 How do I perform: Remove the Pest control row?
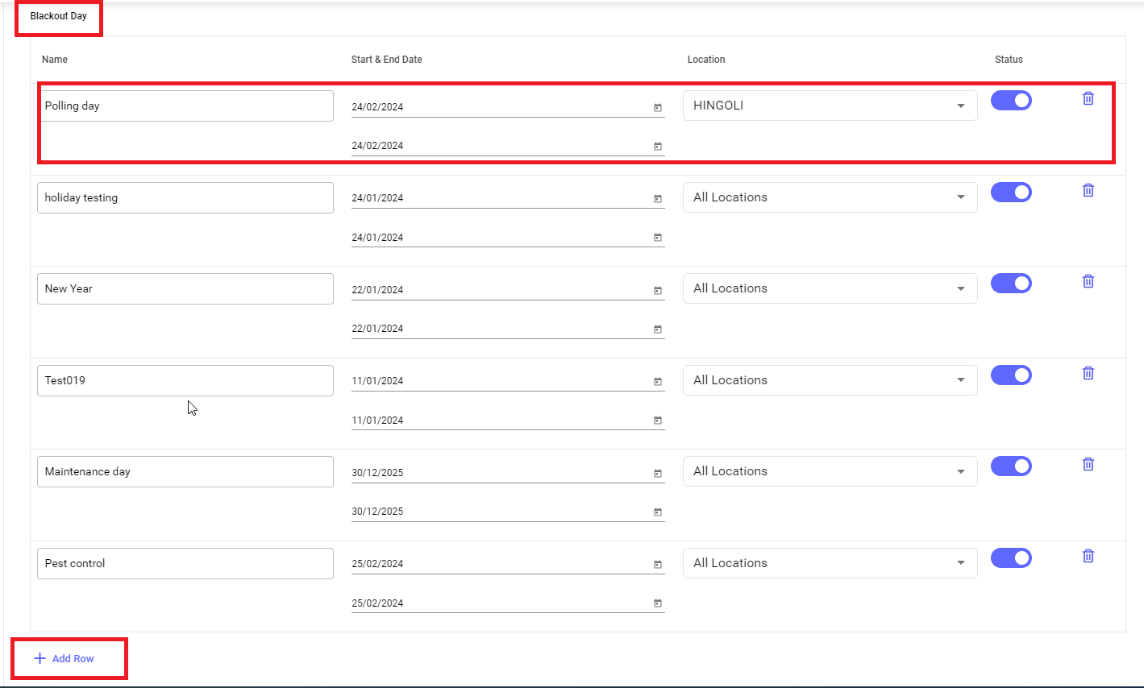tap(1088, 556)
